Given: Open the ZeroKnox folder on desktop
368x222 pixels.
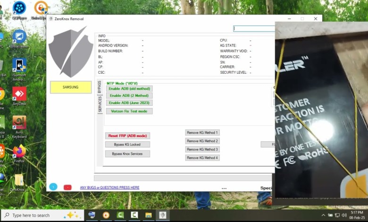Looking at the screenshot, I should (19, 183).
